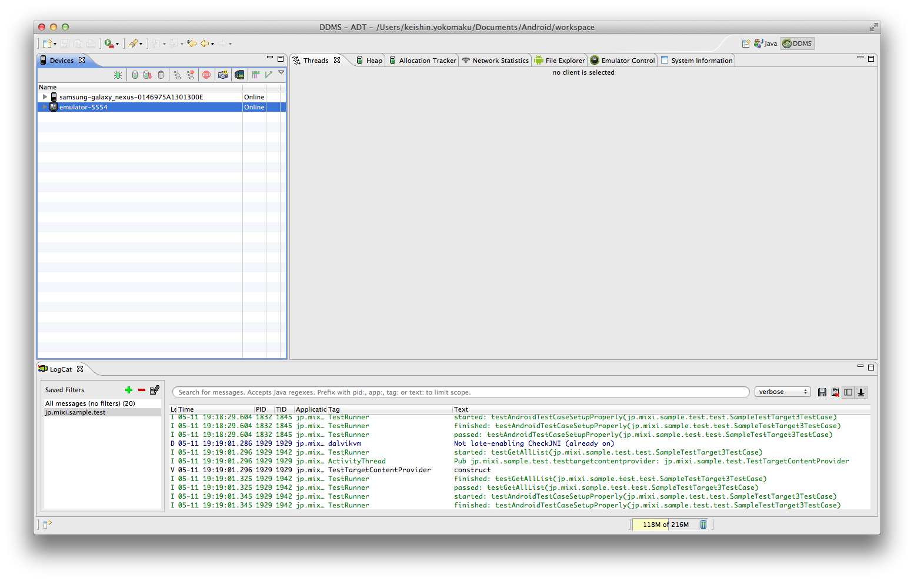Edit selected logcat filter icon
The image size is (914, 581).
155,390
